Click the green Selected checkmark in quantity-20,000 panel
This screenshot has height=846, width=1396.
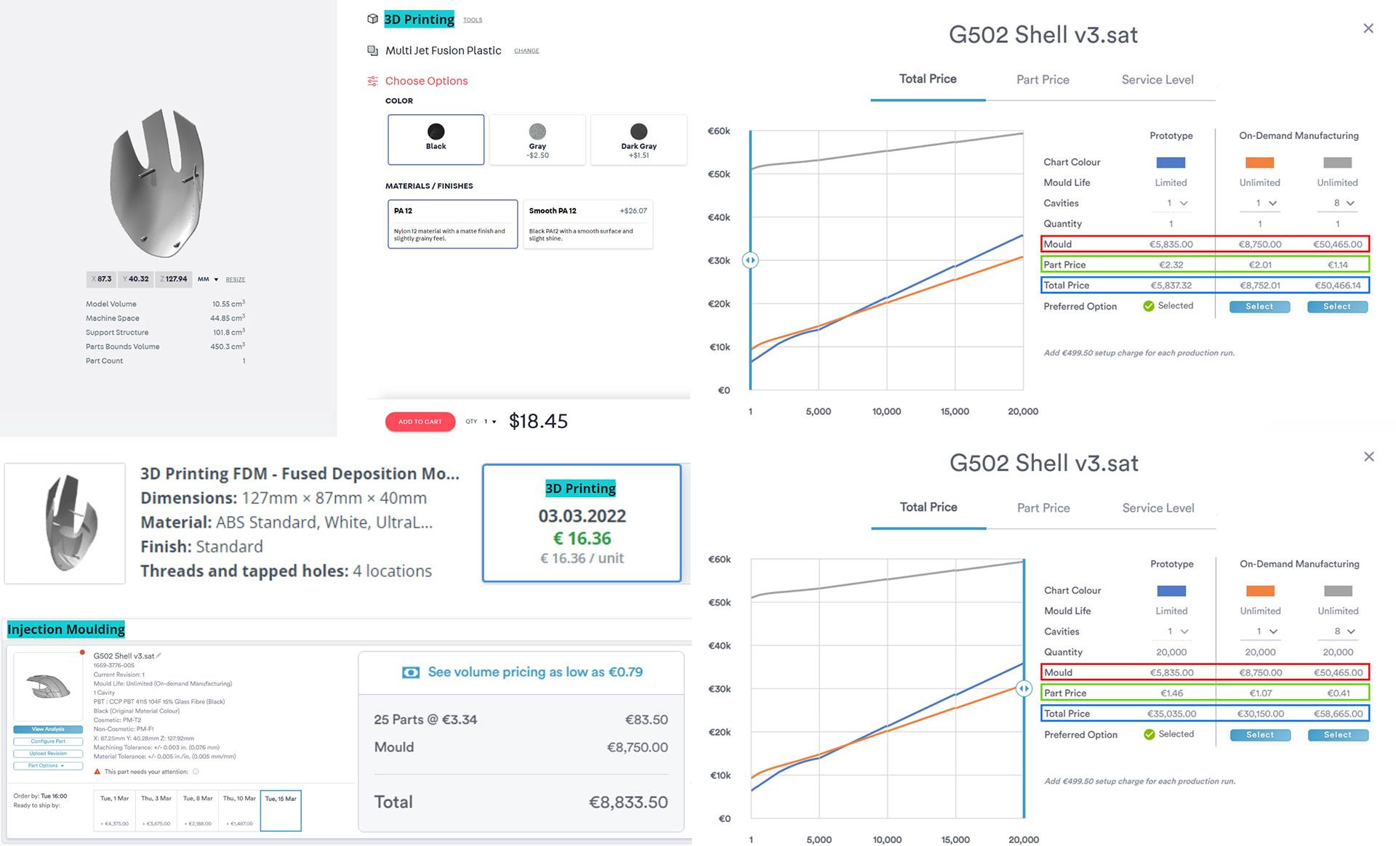[x=1150, y=734]
